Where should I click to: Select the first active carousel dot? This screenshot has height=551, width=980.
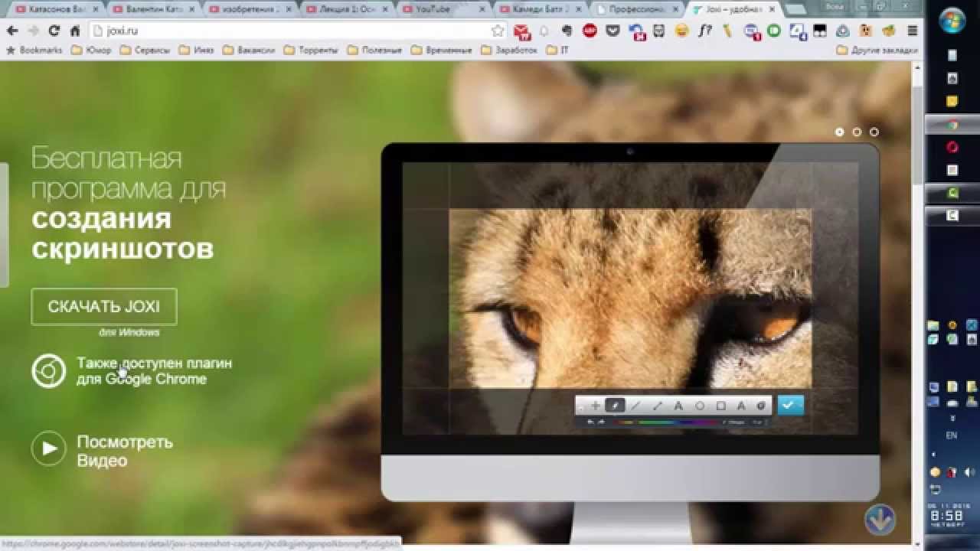(x=839, y=132)
